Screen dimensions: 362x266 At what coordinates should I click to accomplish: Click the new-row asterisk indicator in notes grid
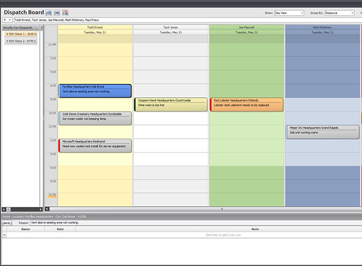click(x=4, y=235)
